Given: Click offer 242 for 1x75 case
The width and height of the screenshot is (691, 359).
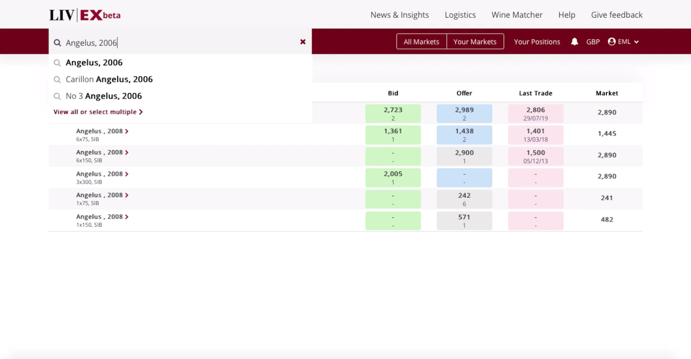Looking at the screenshot, I should pyautogui.click(x=464, y=199).
